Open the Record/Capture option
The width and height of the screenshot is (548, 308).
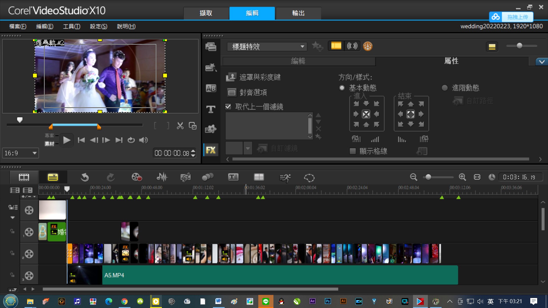click(137, 177)
